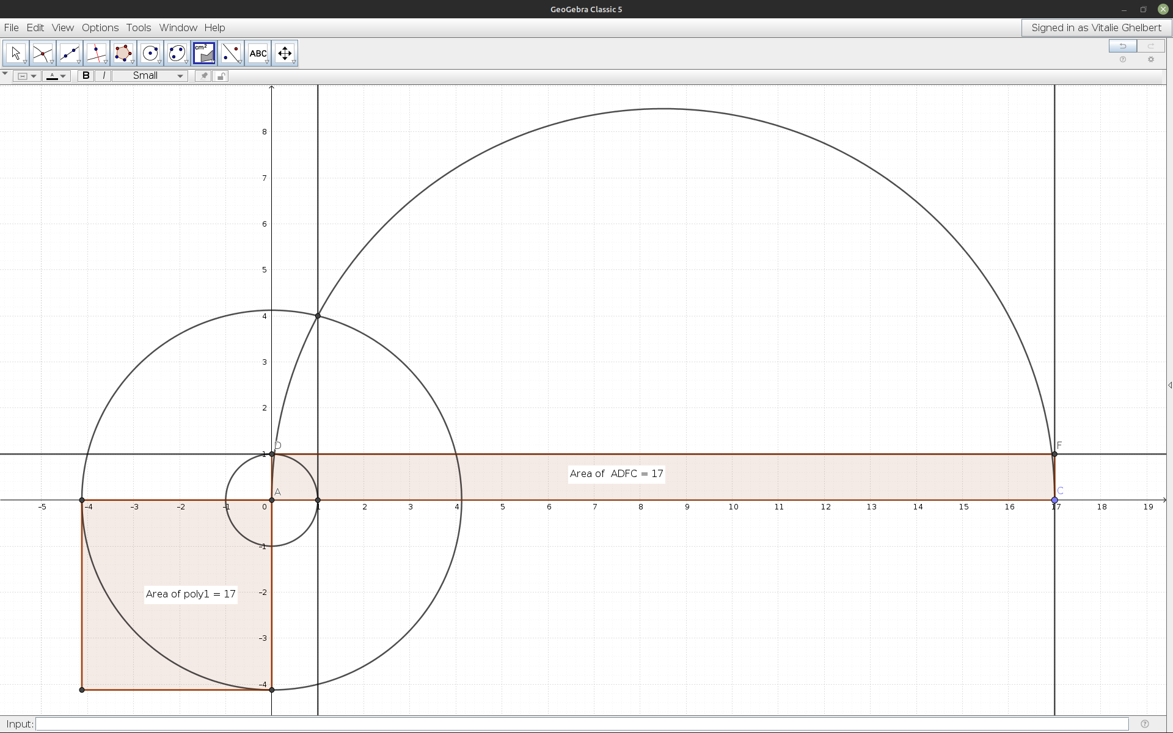This screenshot has width=1173, height=733.
Task: Select blue point C on the x-axis
Action: click(x=1054, y=500)
